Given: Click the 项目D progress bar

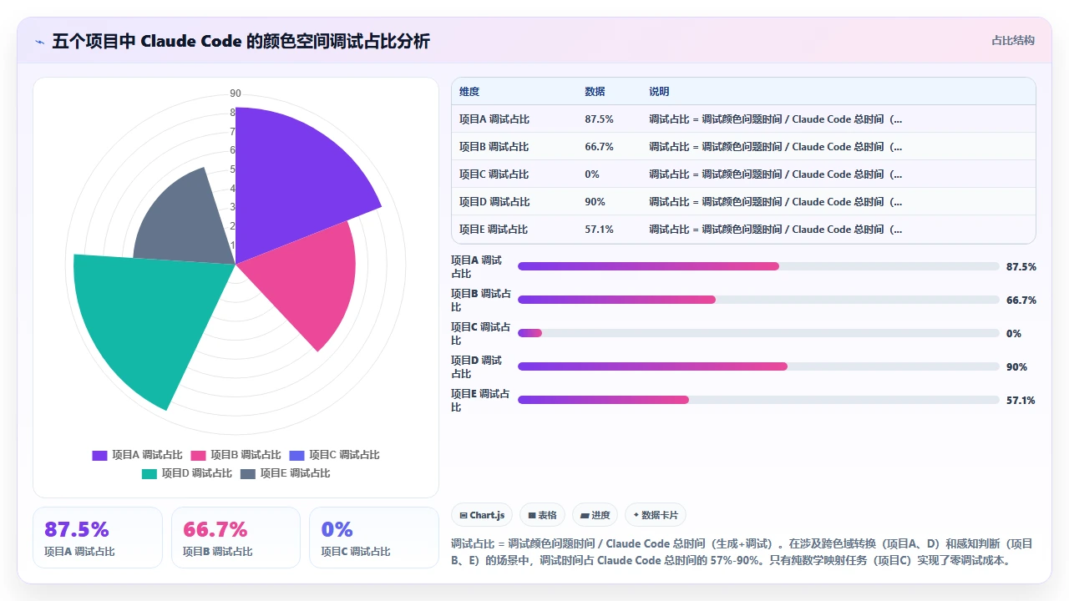Looking at the screenshot, I should (758, 366).
